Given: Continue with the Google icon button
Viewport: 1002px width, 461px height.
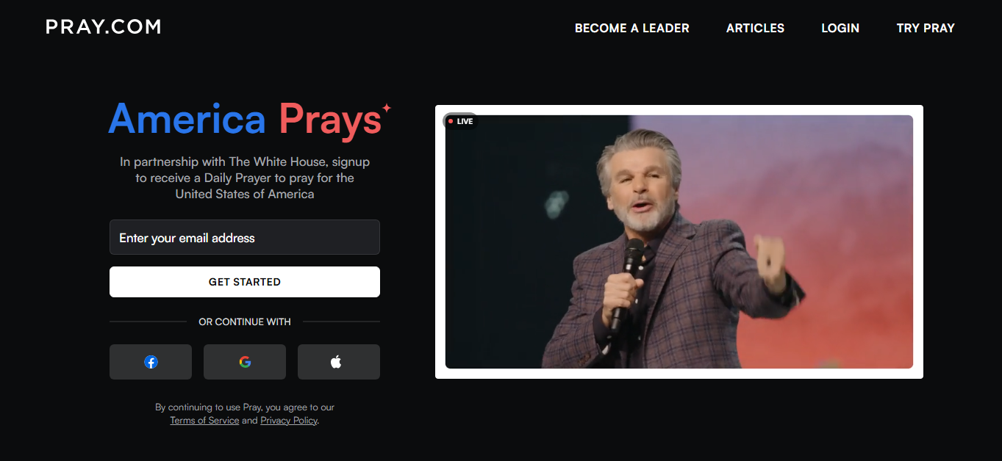Looking at the screenshot, I should click(245, 362).
